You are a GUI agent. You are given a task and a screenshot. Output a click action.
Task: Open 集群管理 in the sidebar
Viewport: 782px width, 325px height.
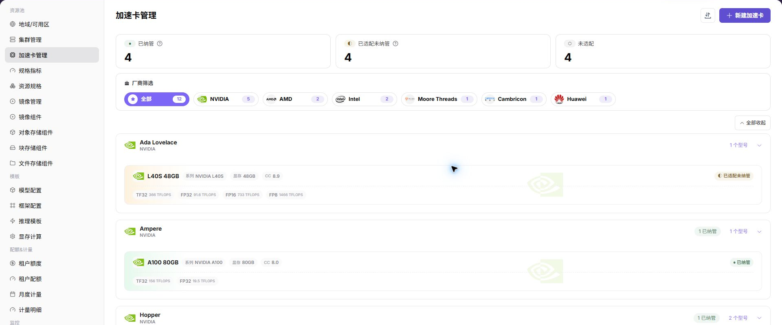tap(52, 40)
